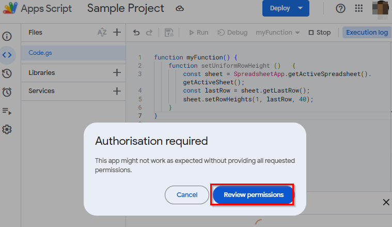Open Project Settings gear icon

(7, 129)
